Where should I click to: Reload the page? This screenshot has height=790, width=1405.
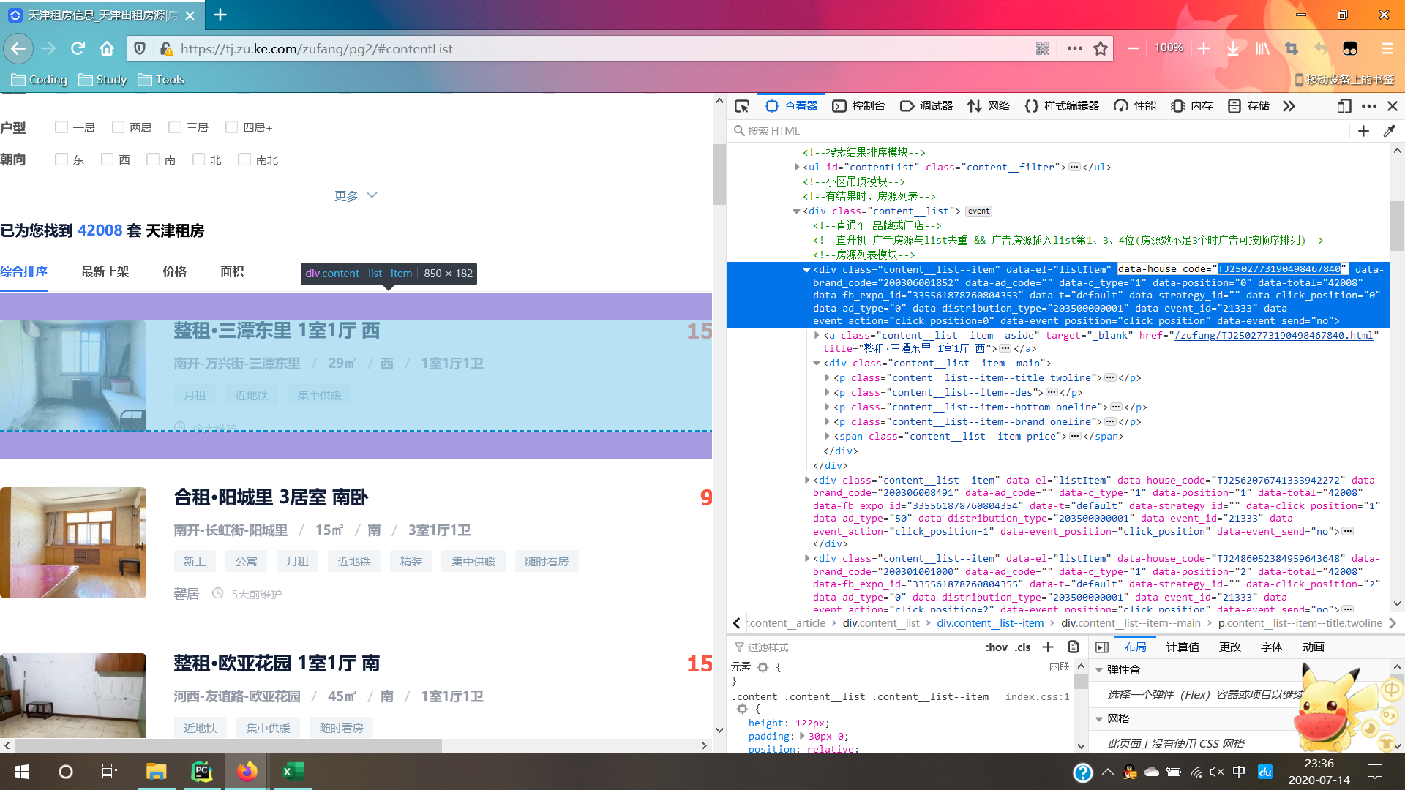tap(78, 48)
